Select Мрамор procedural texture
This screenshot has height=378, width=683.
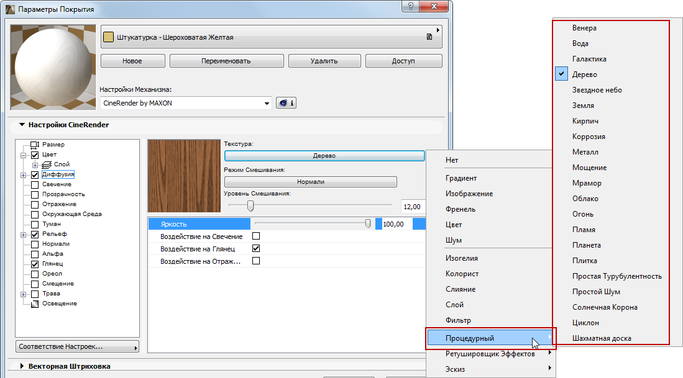pyautogui.click(x=587, y=183)
